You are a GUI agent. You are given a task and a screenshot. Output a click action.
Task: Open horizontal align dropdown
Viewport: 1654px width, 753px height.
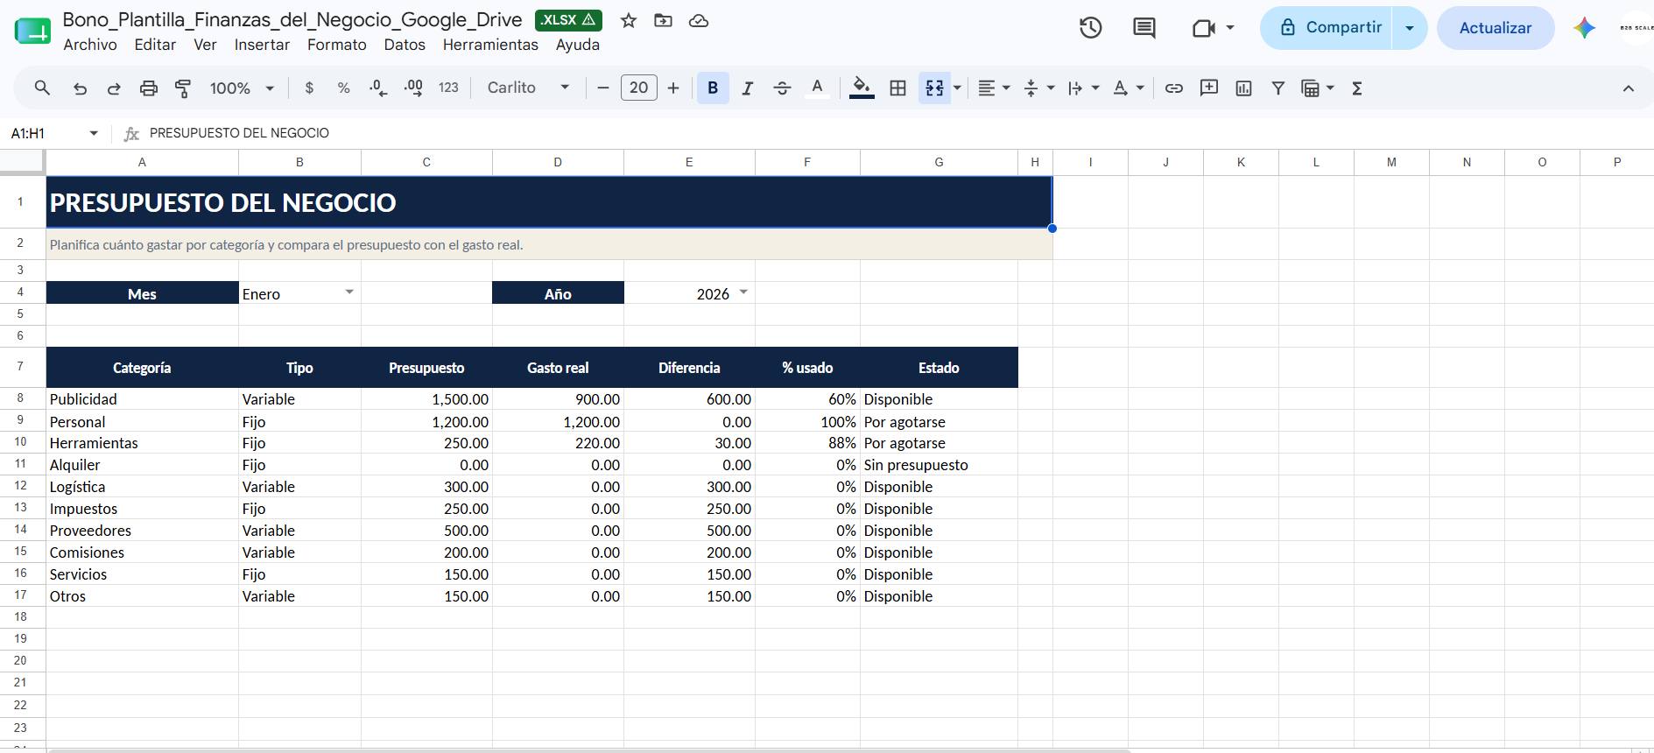[x=994, y=88]
